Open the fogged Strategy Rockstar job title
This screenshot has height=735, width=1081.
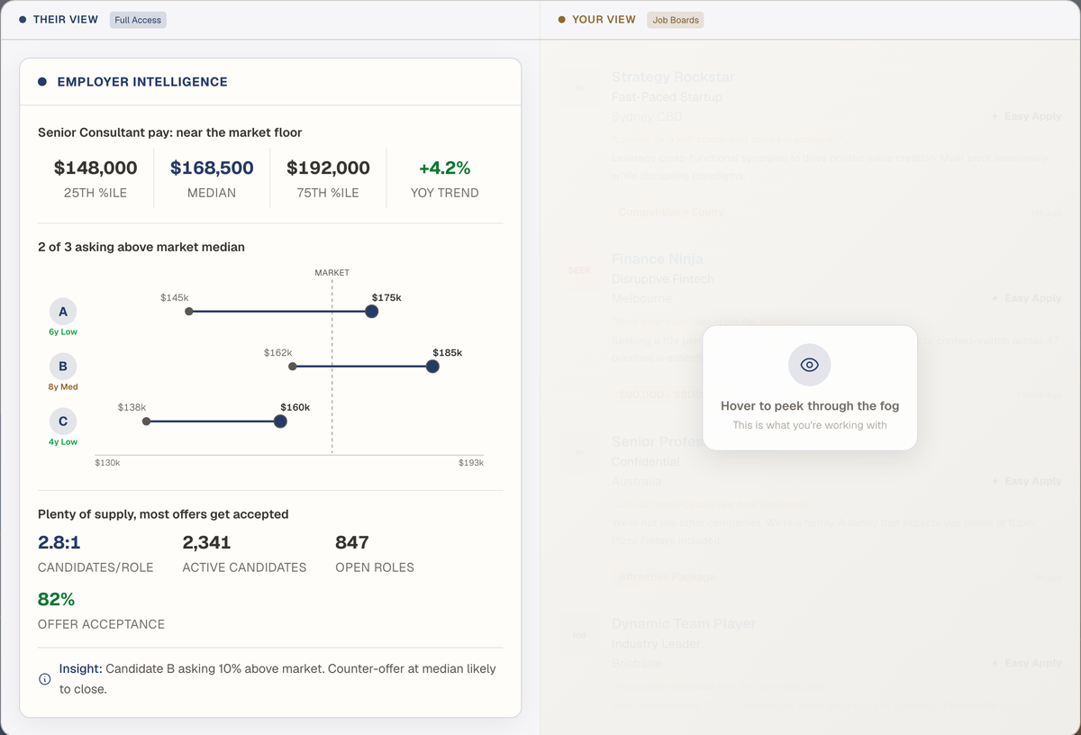pyautogui.click(x=674, y=77)
